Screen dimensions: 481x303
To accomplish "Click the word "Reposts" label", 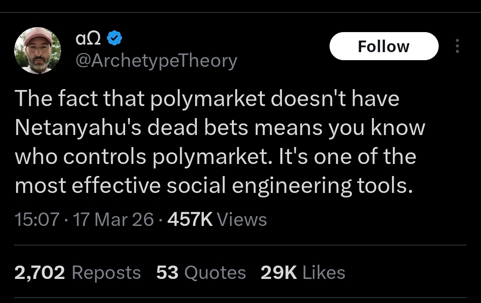I will coord(106,273).
